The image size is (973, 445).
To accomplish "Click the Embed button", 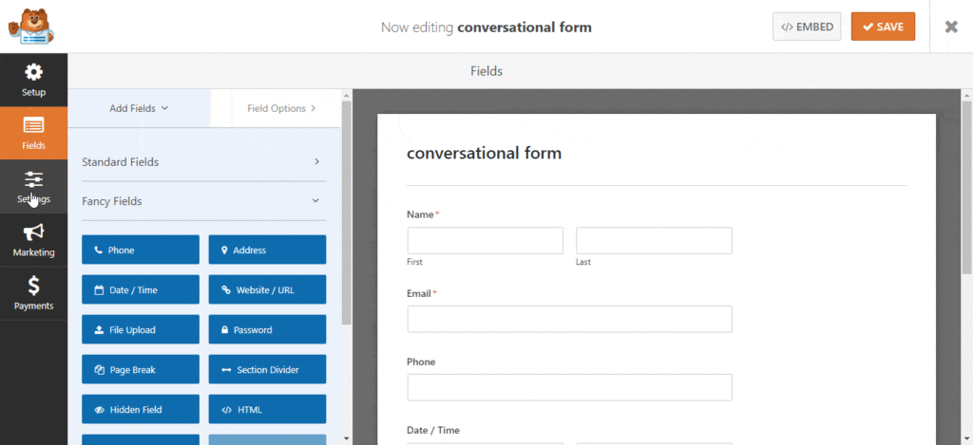I will (807, 27).
